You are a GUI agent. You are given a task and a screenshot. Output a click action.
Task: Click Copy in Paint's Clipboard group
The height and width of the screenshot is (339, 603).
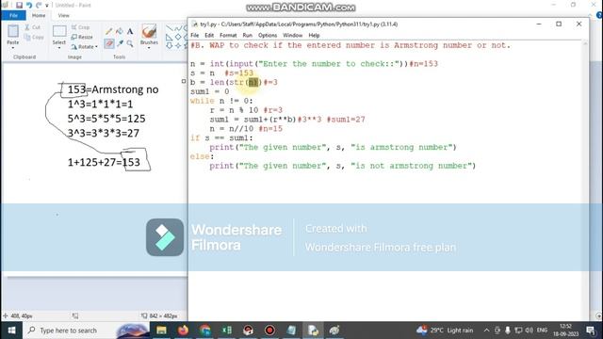[x=34, y=37]
